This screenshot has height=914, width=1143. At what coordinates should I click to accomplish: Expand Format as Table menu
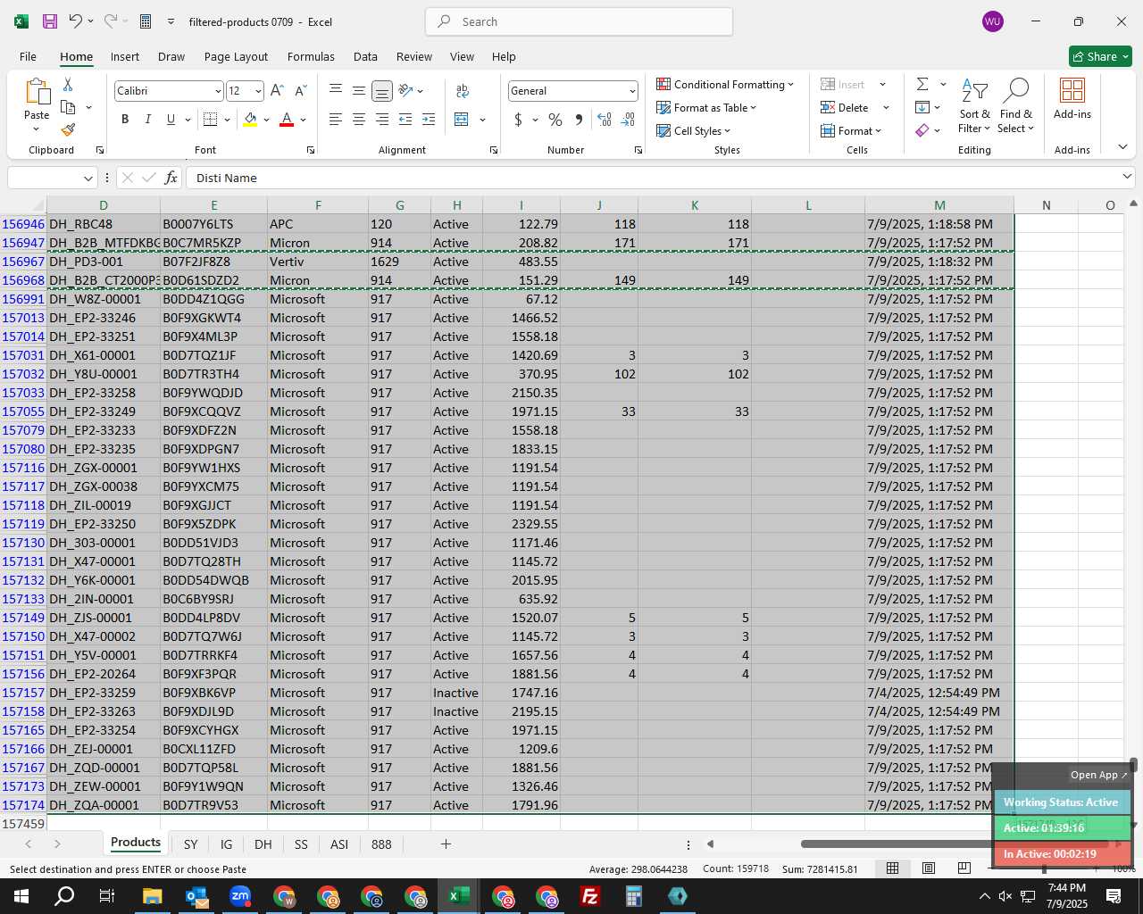click(x=706, y=107)
